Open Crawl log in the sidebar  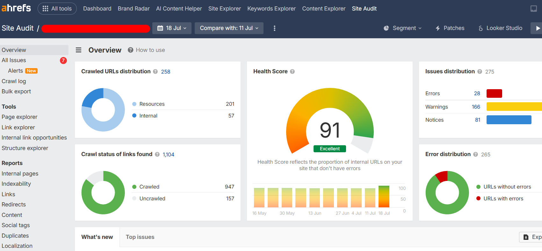[x=14, y=81]
